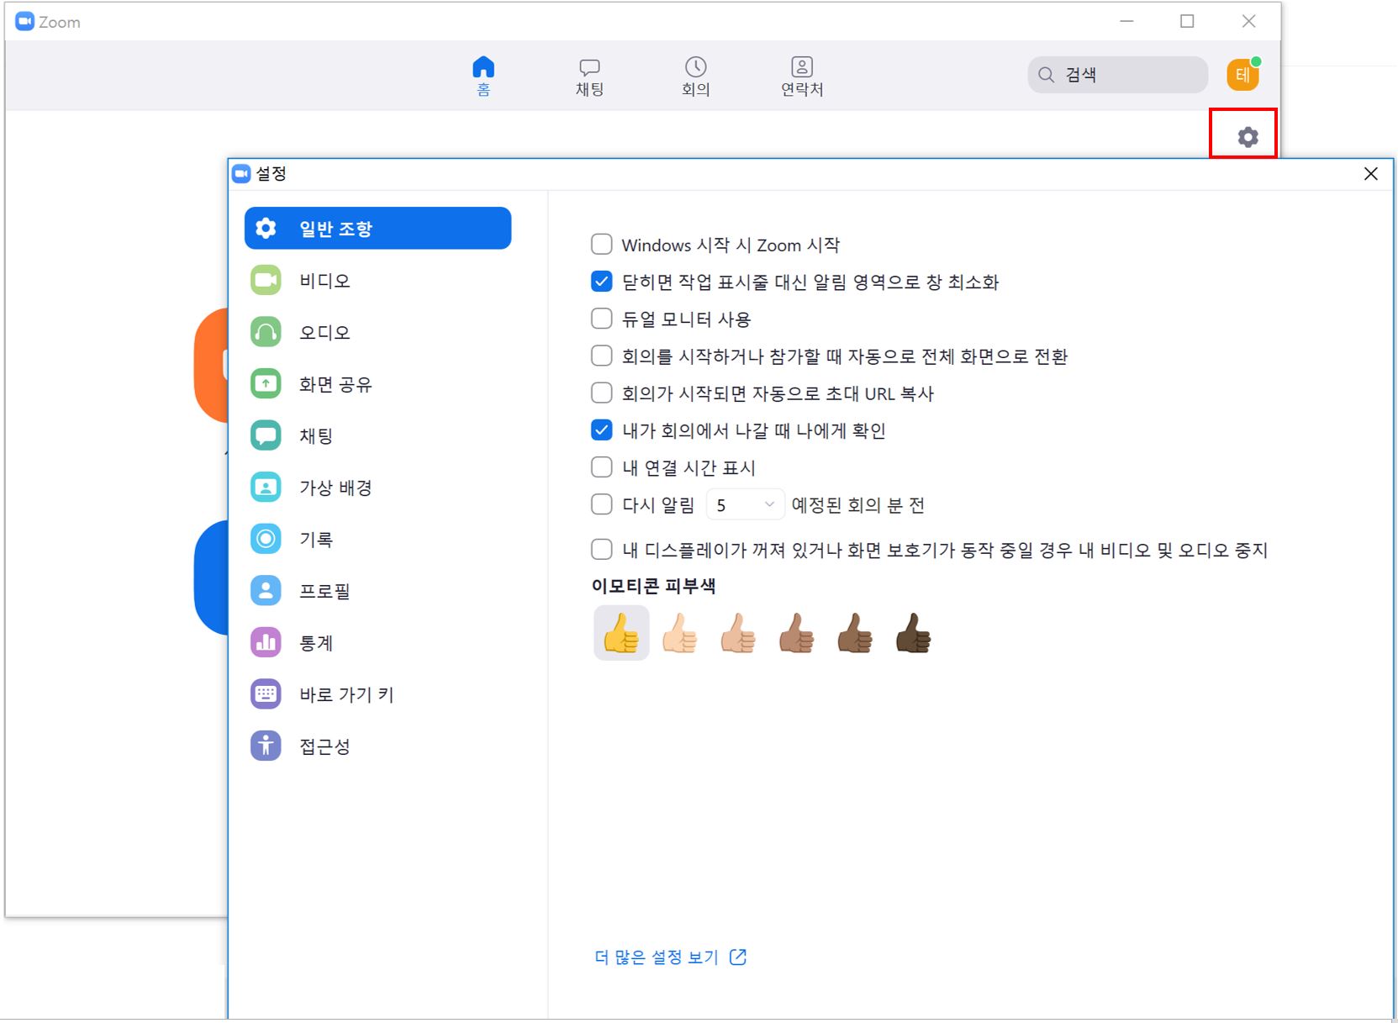Click the 검색 search field
This screenshot has height=1023, width=1398.
tap(1117, 75)
